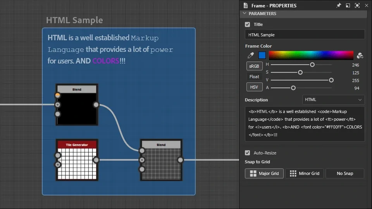Viewport: 372px width, 209px height.
Task: Click the Frame Color label
Action: (258, 46)
